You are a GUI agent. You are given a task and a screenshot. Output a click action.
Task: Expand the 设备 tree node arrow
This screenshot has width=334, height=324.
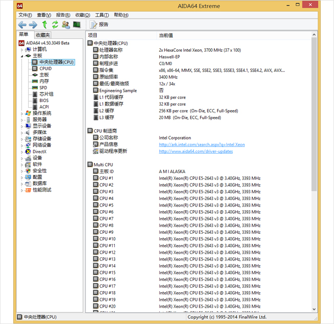(22, 158)
